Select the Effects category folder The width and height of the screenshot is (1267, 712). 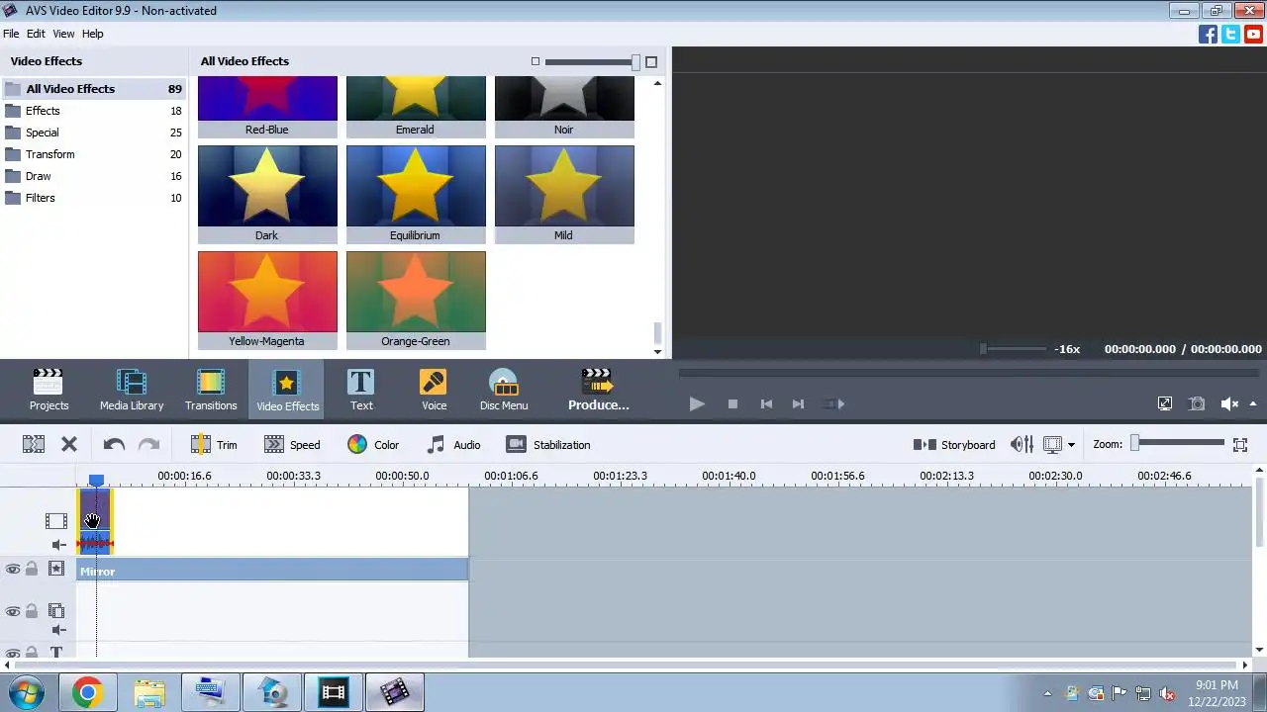coord(93,111)
